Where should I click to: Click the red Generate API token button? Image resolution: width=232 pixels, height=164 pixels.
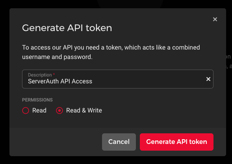tap(176, 142)
